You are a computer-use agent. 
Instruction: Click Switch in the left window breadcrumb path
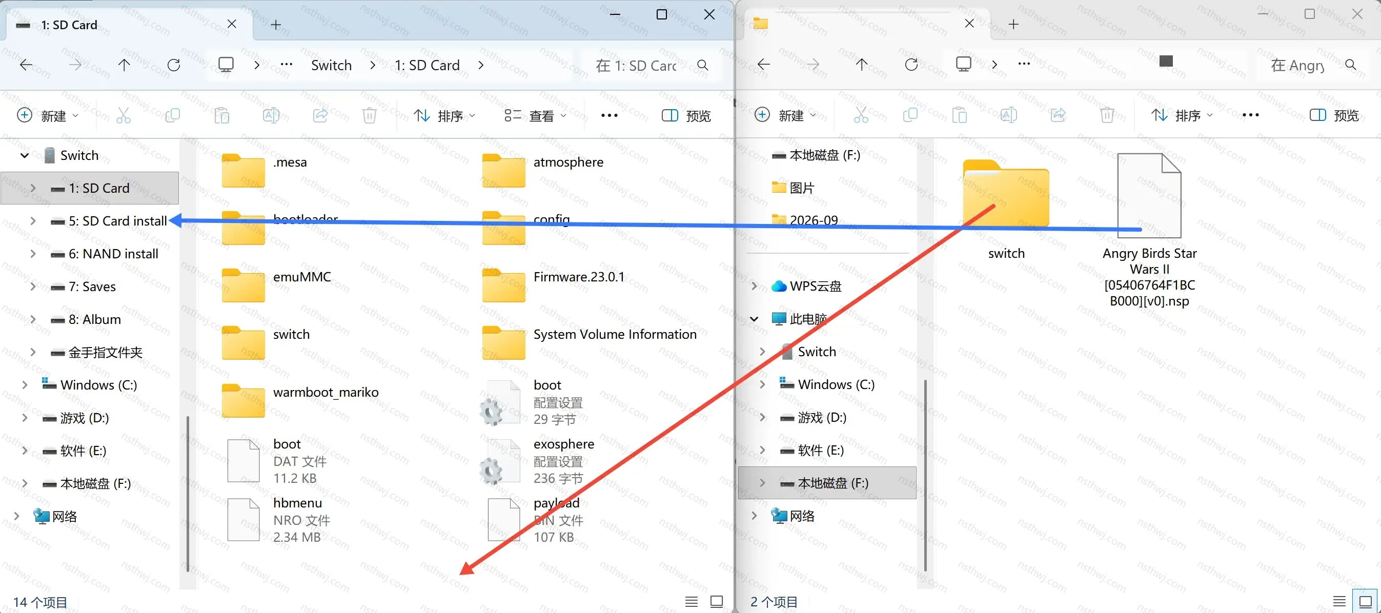click(x=331, y=66)
